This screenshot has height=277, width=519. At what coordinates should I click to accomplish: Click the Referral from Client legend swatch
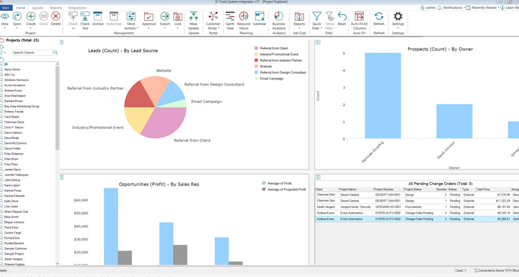[x=256, y=49]
